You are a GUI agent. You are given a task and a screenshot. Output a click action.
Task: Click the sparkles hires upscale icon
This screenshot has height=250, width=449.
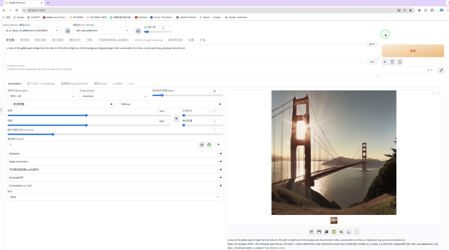coord(356,232)
